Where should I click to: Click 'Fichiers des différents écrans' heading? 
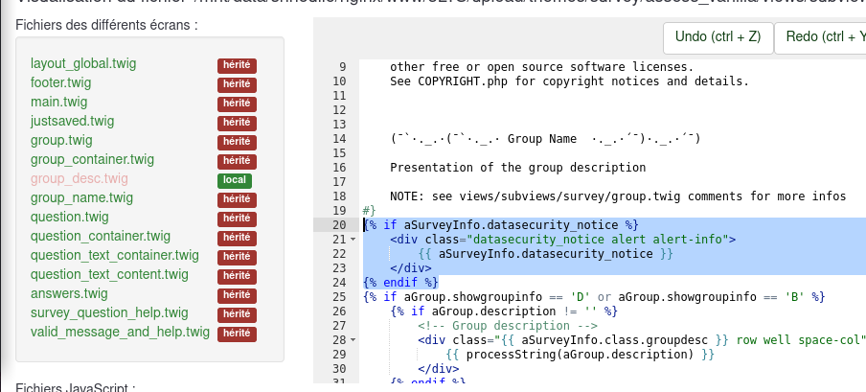pos(106,25)
